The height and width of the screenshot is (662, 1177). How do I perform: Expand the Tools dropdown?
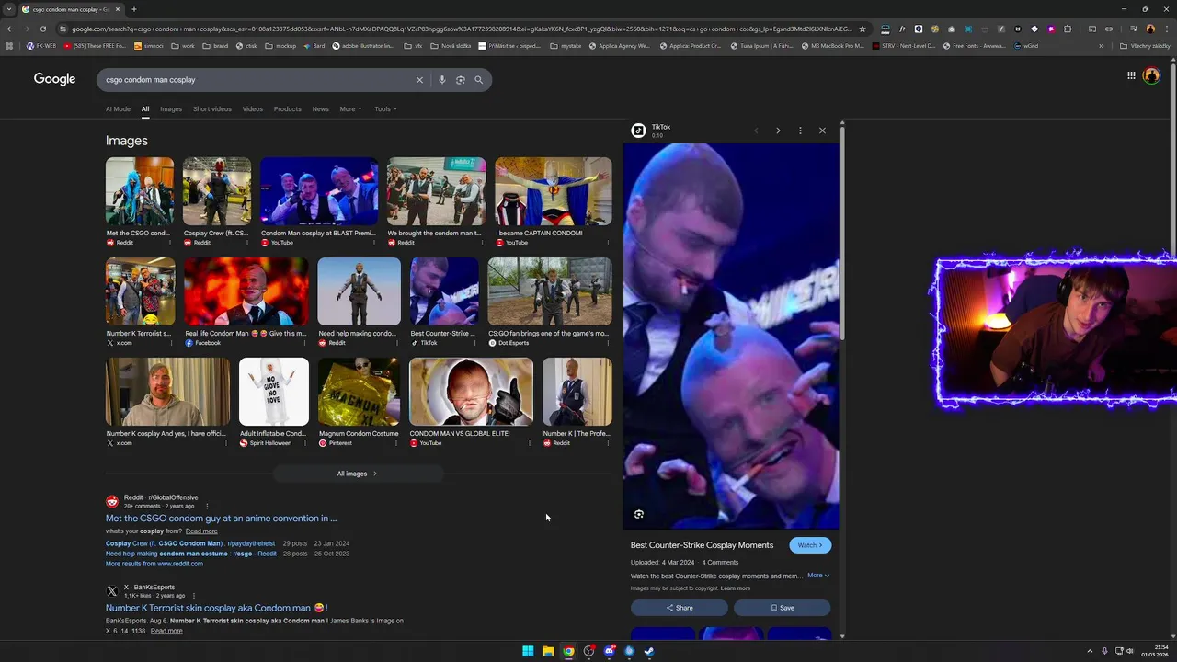point(385,108)
